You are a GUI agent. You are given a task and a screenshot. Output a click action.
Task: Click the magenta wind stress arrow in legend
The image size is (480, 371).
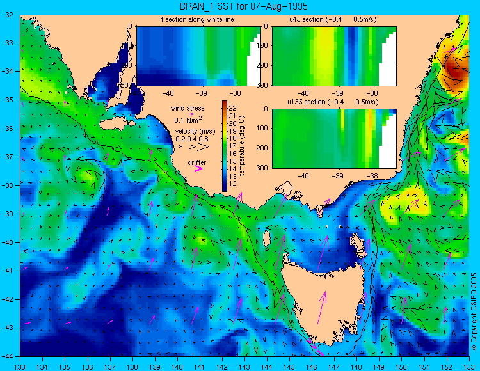pyautogui.click(x=189, y=114)
